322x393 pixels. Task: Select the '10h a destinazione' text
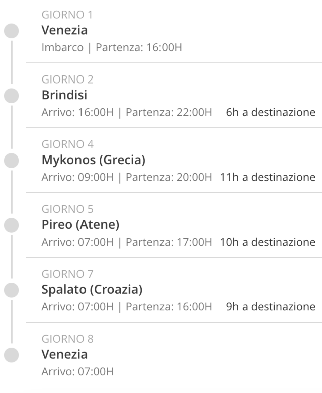(268, 242)
